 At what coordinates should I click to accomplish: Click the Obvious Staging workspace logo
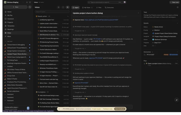click(5, 2)
